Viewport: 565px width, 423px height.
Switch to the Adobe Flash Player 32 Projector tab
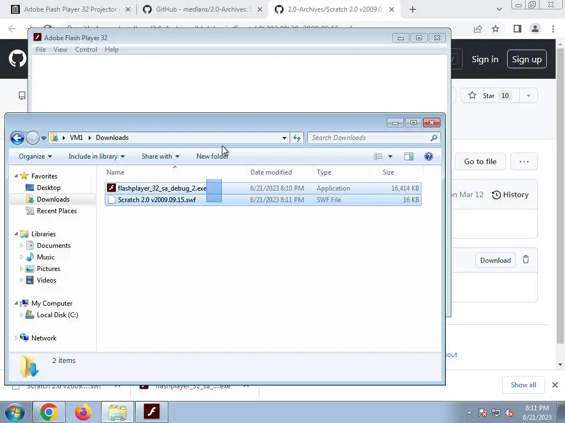pos(70,9)
